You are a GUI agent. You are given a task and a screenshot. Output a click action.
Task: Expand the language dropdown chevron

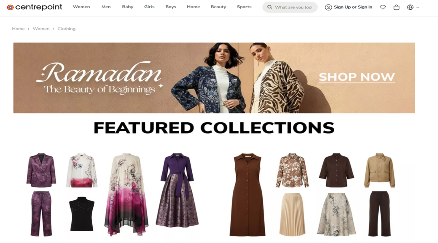point(418,8)
